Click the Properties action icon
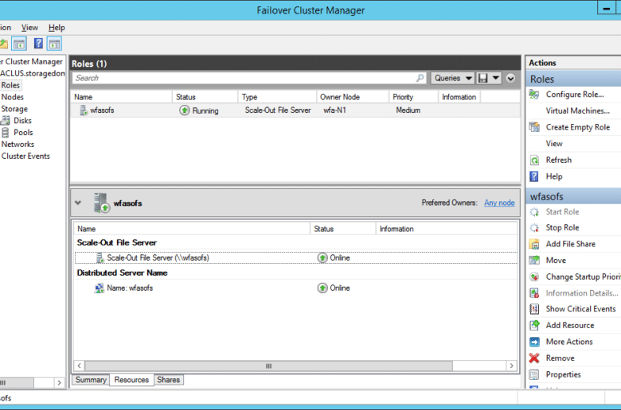The image size is (621, 410). [534, 374]
